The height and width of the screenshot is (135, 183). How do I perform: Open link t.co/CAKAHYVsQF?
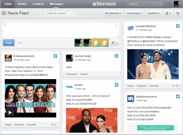[81, 104]
